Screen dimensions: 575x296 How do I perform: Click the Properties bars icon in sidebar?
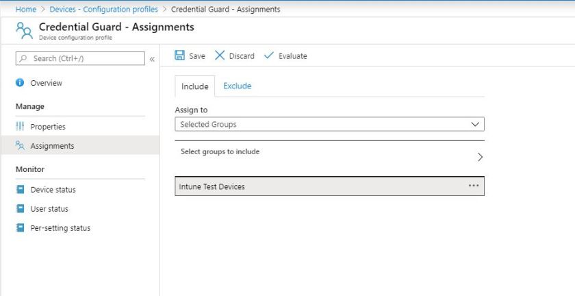coord(20,127)
